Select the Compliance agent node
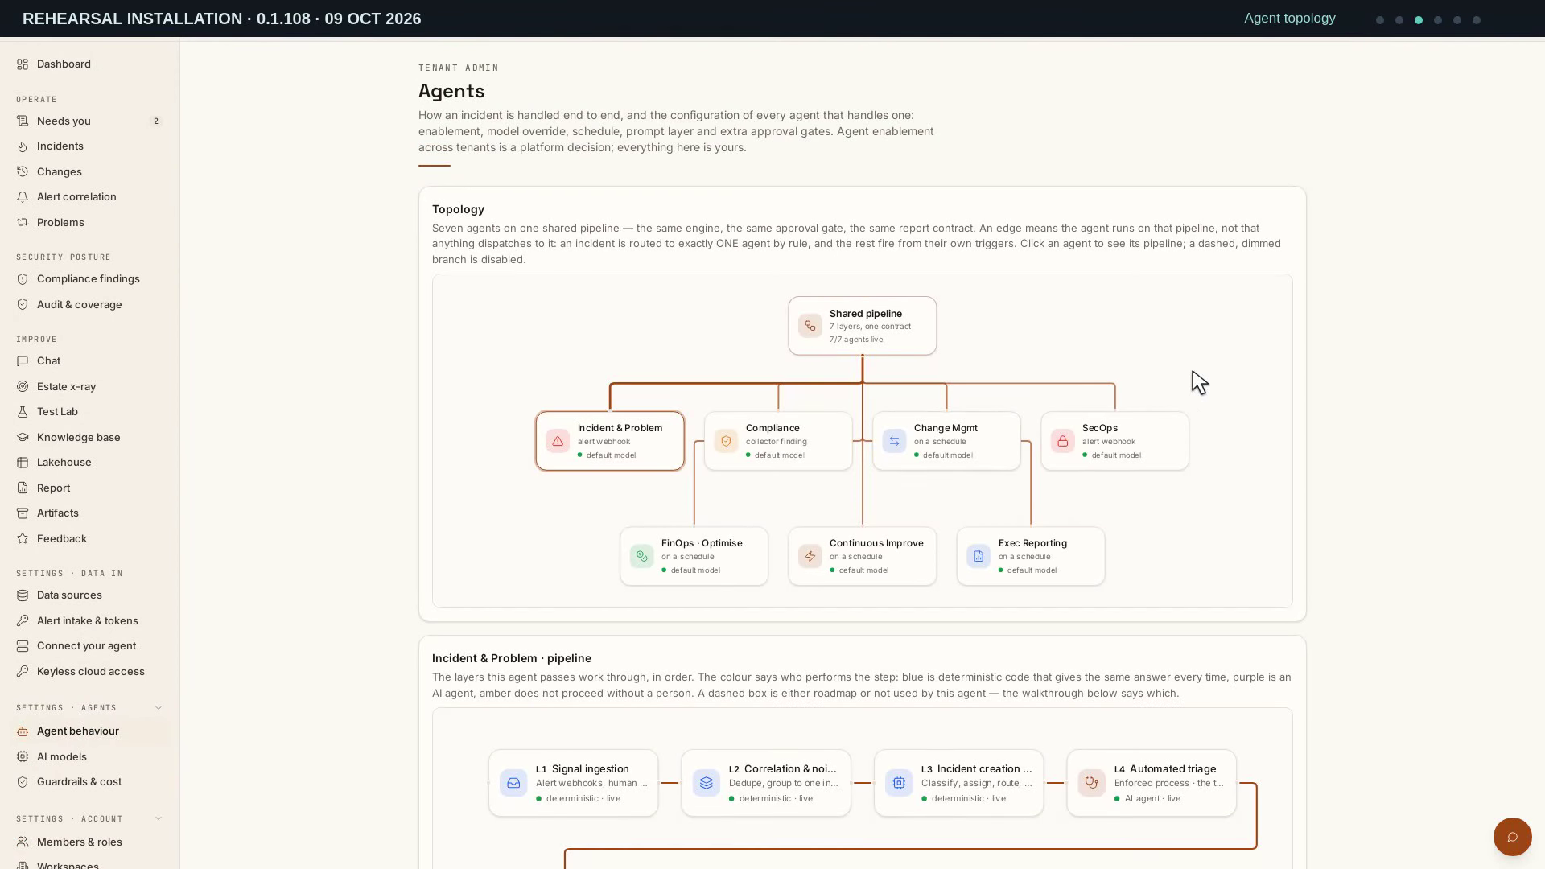Screen dimensions: 1545x869 [778, 441]
